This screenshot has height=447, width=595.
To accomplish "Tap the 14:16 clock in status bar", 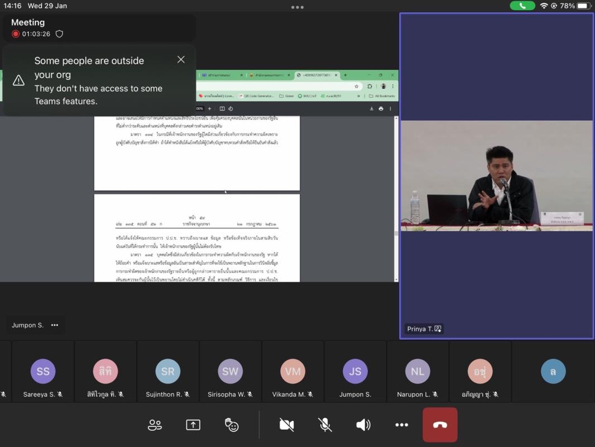I will (12, 6).
